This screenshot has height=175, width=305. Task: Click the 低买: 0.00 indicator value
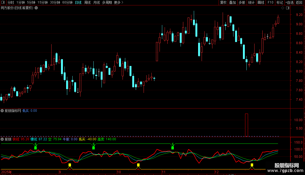point(30,111)
